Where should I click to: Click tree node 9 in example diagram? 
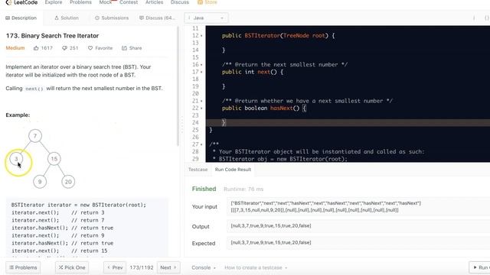coord(40,182)
